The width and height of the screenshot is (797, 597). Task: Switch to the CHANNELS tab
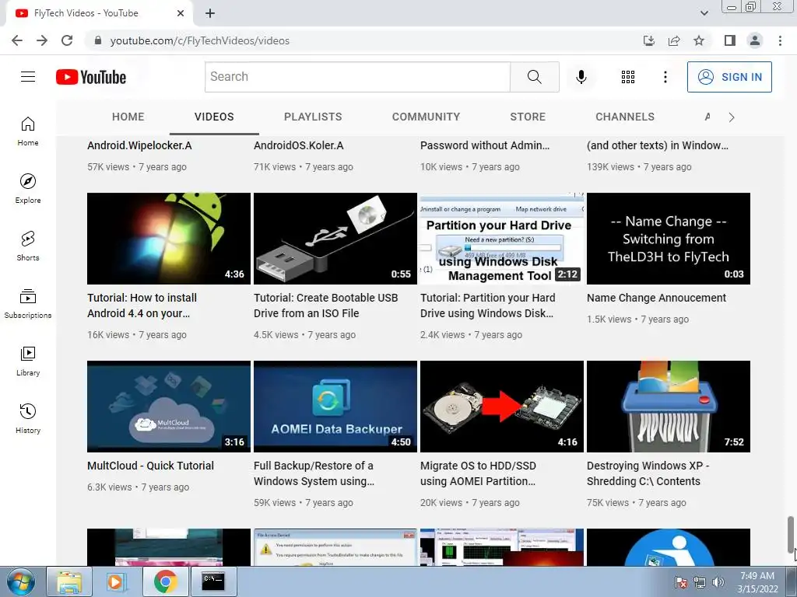click(625, 117)
